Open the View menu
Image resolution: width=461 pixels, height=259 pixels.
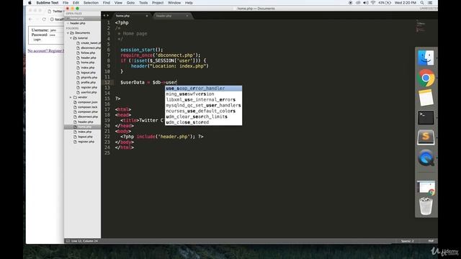(118, 3)
